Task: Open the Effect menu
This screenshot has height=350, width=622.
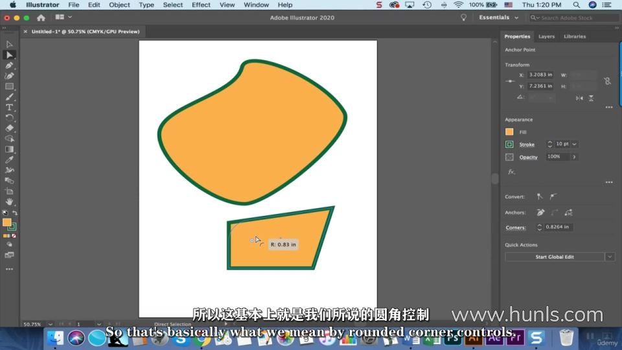Action: [201, 5]
